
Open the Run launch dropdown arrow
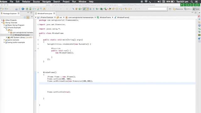(103, 9)
